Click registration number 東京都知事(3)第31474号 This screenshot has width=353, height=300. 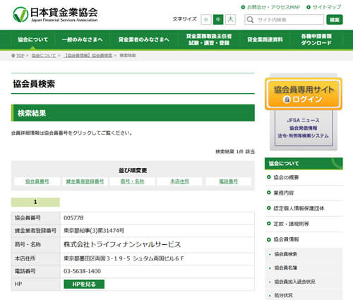coord(94,231)
